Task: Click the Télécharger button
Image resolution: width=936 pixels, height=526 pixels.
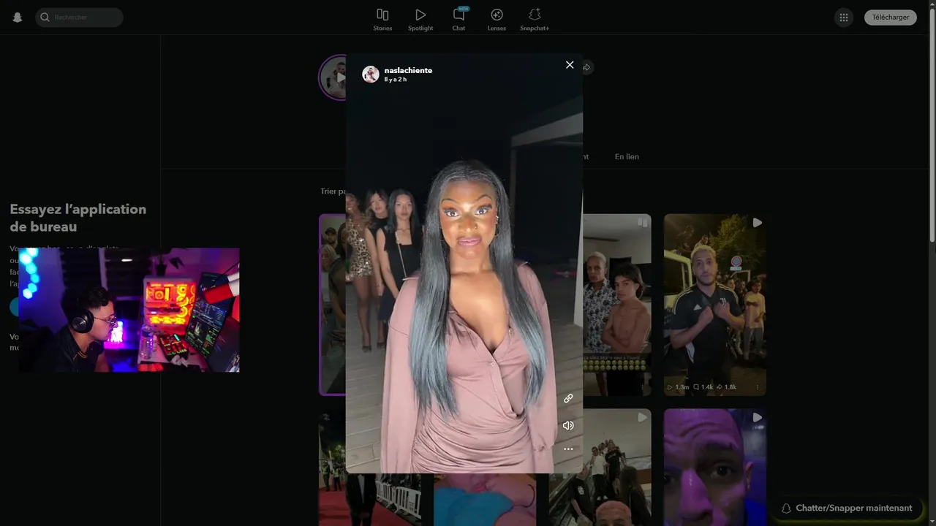Action: coord(891,18)
